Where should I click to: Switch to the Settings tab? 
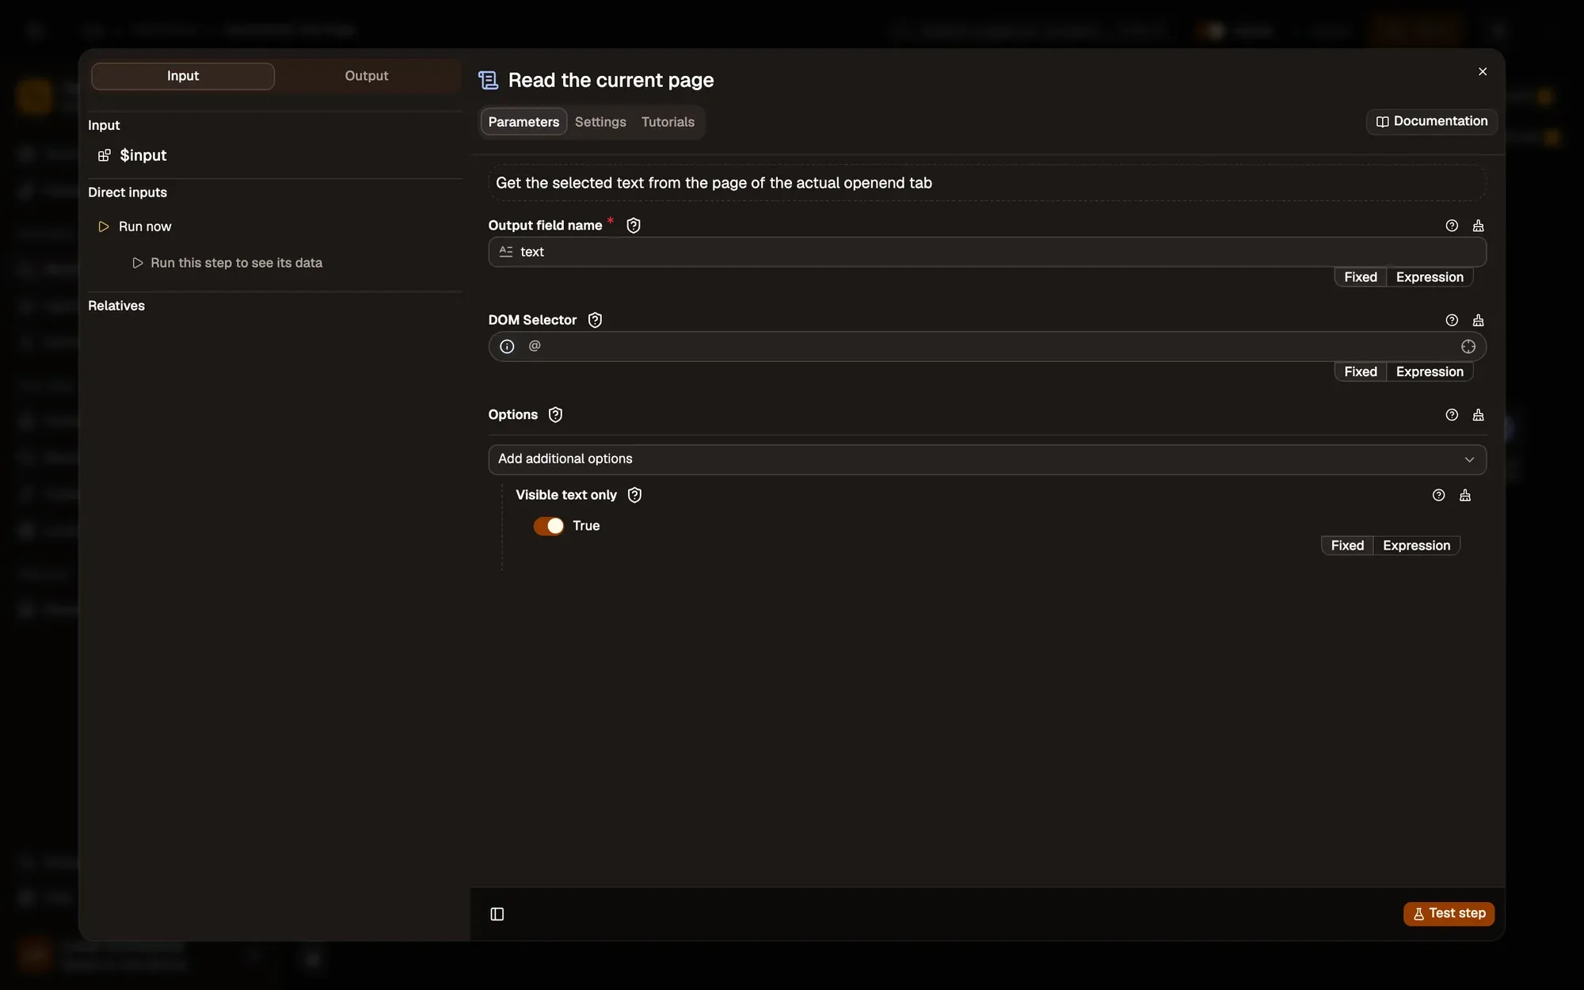tap(600, 122)
